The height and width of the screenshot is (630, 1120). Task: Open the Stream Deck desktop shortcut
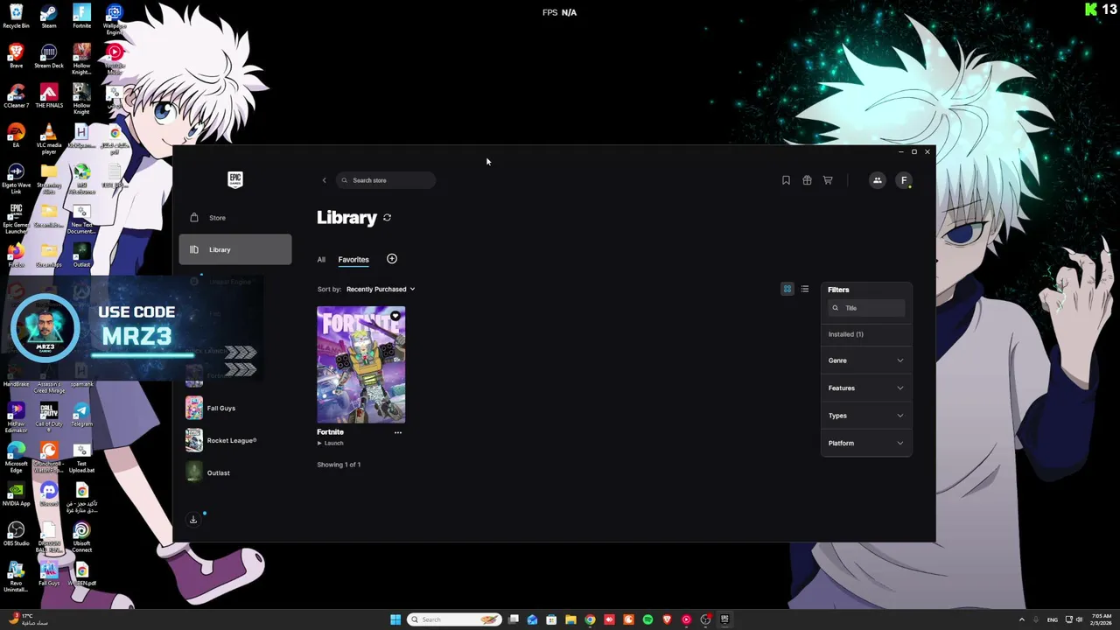pos(49,56)
